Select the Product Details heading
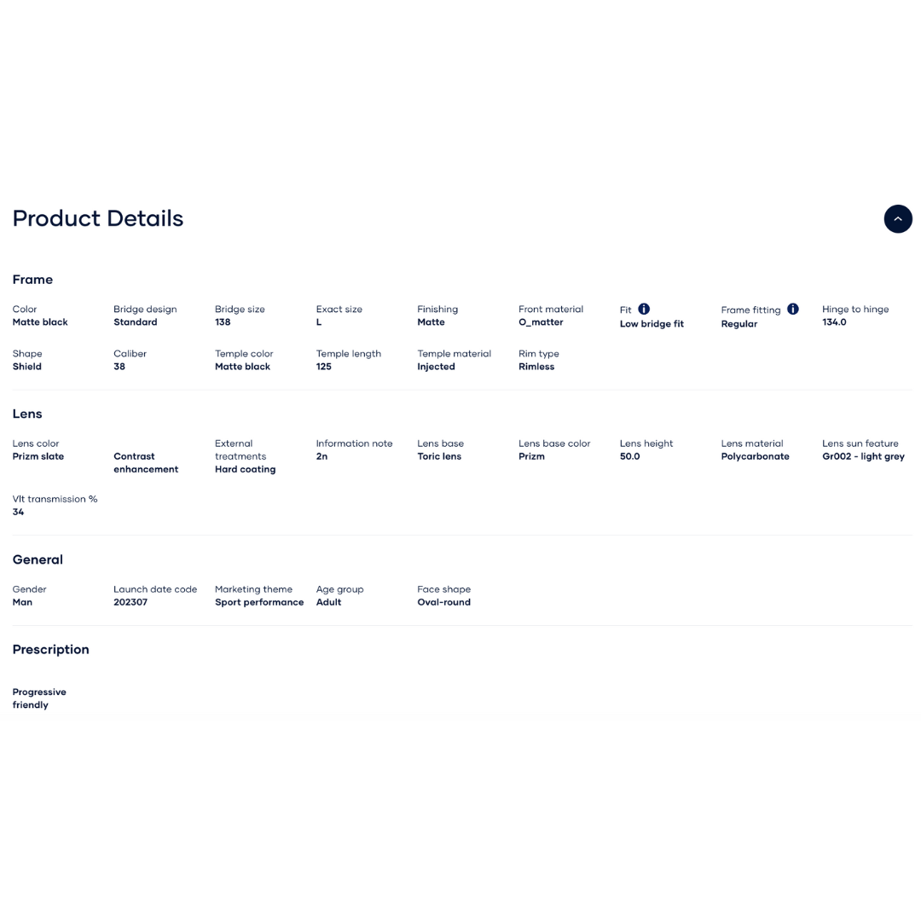Screen dimensions: 921x921 coord(98,218)
